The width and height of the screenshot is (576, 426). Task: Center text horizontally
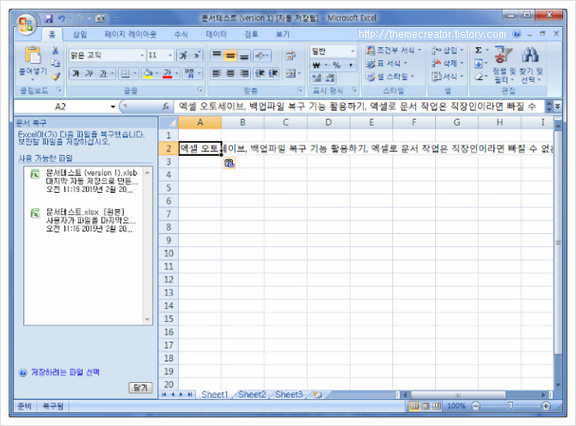pyautogui.click(x=230, y=73)
